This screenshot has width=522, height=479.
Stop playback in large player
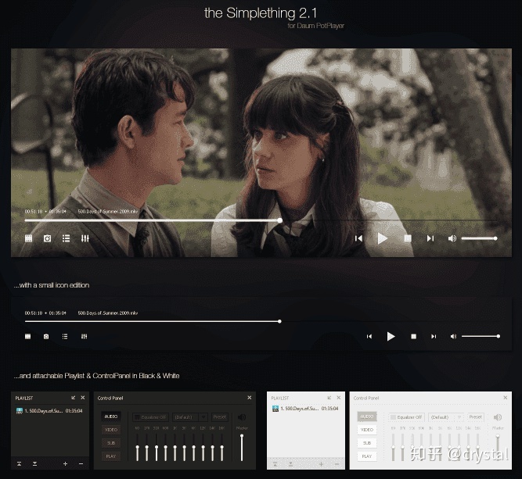[408, 238]
